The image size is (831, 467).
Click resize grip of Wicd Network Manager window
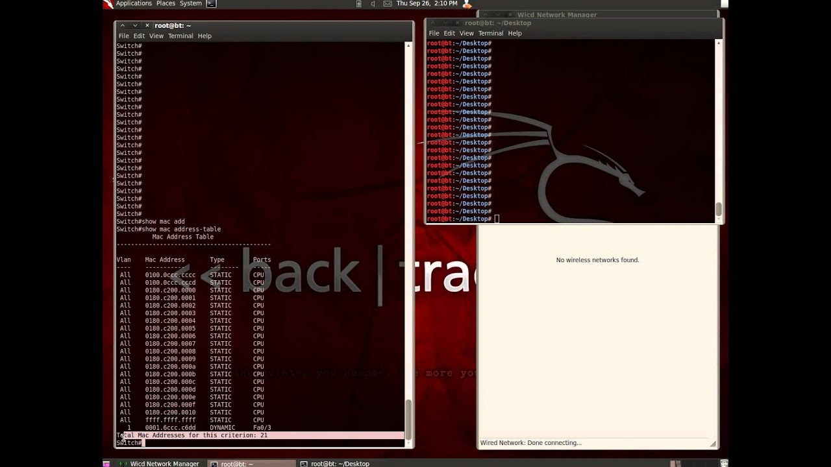(x=713, y=444)
